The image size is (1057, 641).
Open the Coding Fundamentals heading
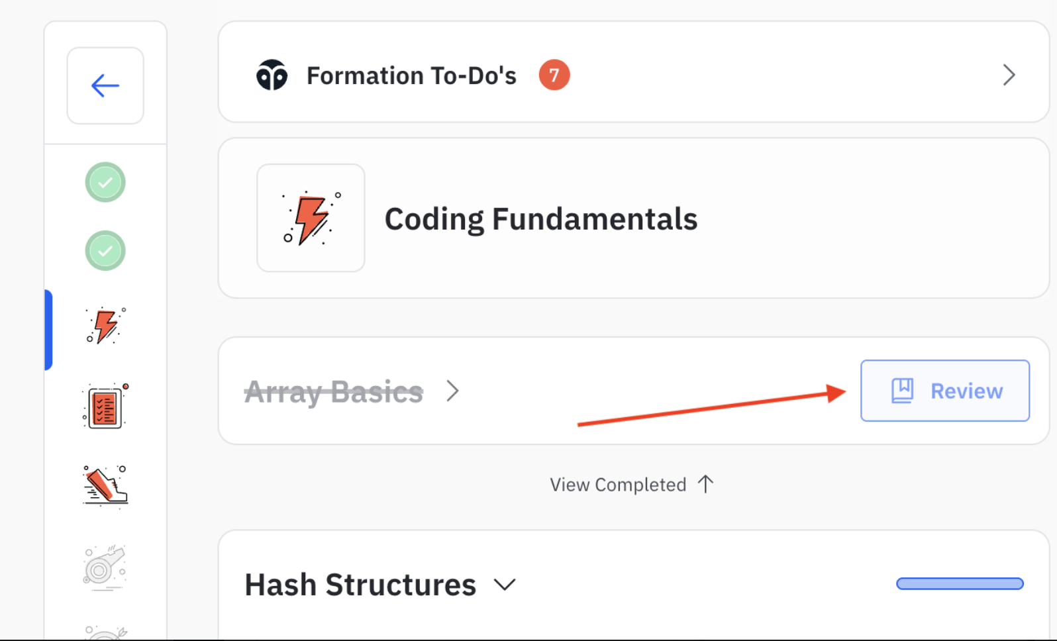point(540,219)
